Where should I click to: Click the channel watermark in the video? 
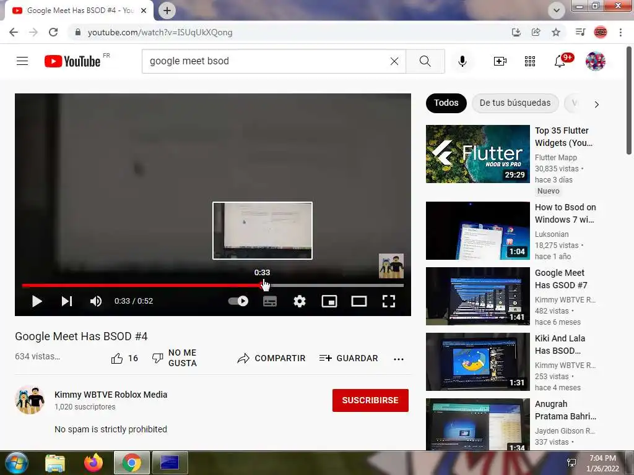pos(391,266)
